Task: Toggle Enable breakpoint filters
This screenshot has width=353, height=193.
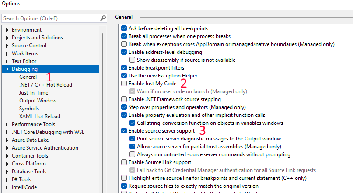Action: pyautogui.click(x=124, y=68)
